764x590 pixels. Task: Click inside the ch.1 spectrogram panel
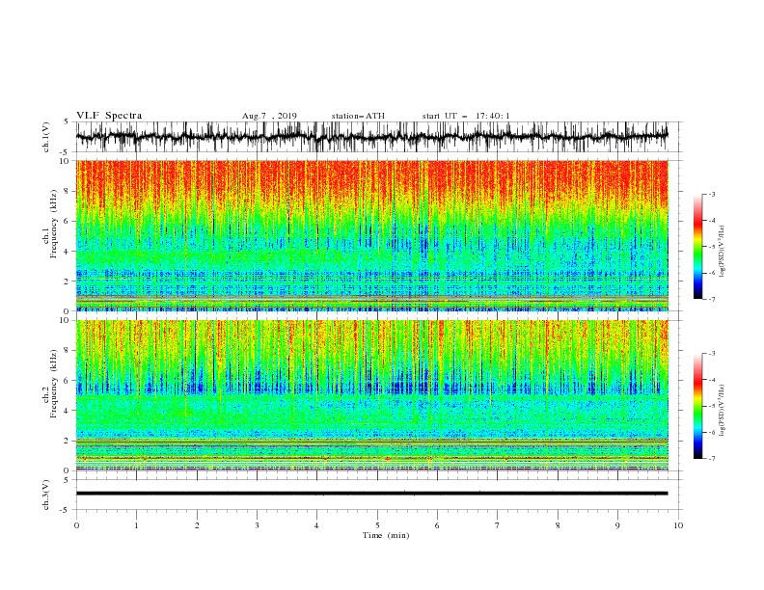click(x=371, y=235)
